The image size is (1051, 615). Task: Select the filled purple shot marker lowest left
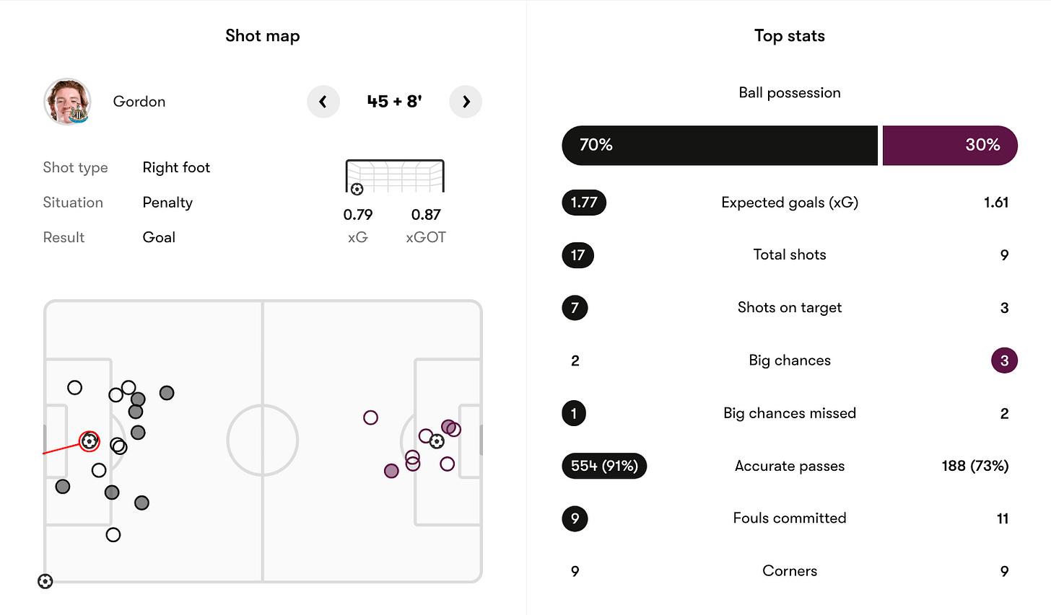coord(391,471)
